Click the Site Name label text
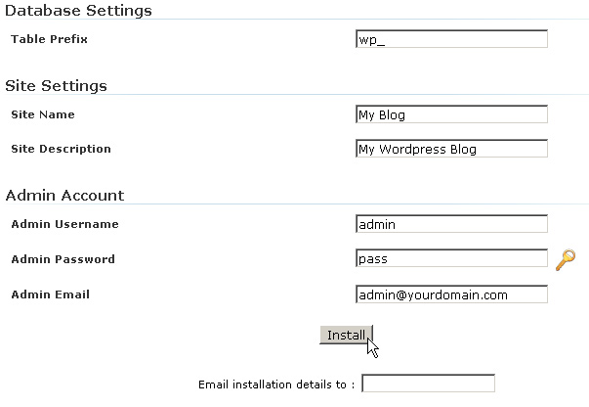589x407 pixels. click(43, 115)
